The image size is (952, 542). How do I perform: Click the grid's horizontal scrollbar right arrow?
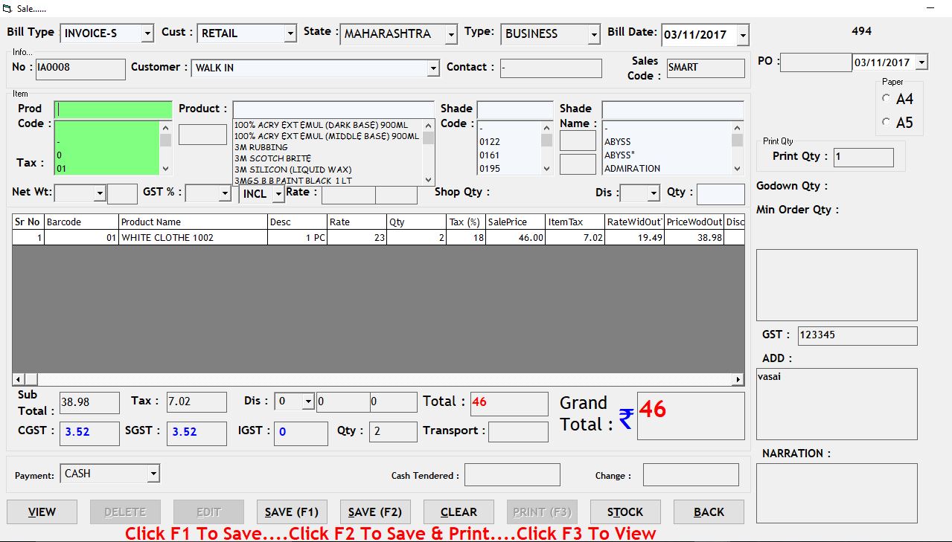pos(738,379)
